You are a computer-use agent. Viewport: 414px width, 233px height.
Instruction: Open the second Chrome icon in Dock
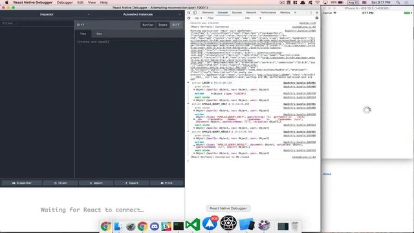142,226
